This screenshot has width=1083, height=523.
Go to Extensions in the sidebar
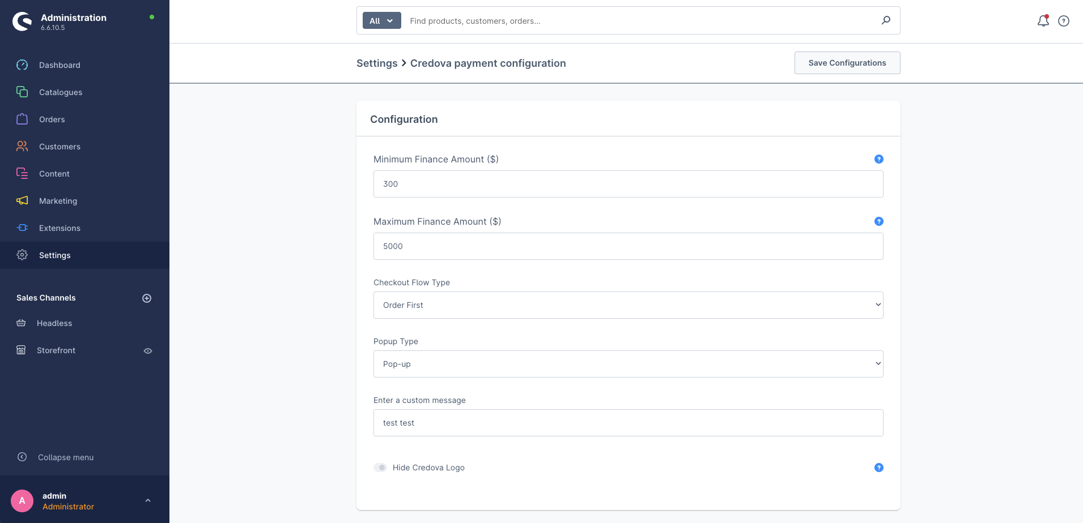60,228
